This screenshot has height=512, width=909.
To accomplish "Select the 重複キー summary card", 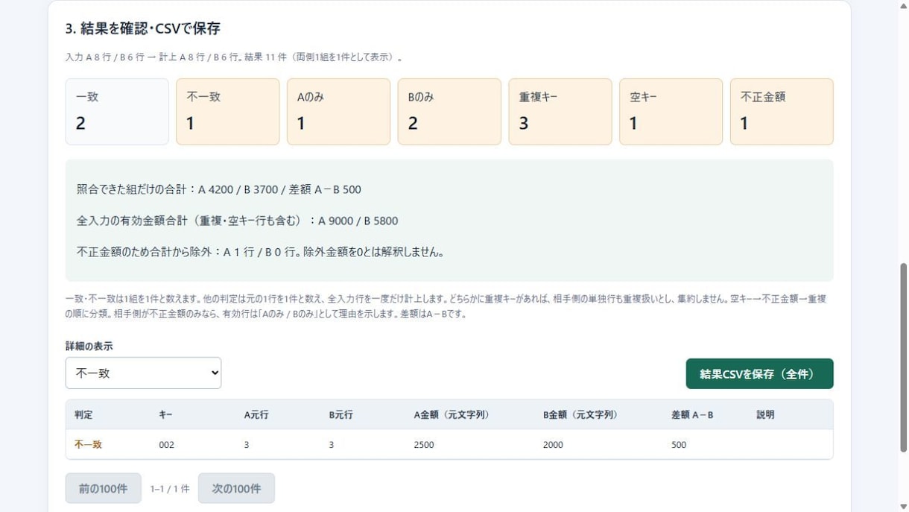I will click(x=560, y=112).
